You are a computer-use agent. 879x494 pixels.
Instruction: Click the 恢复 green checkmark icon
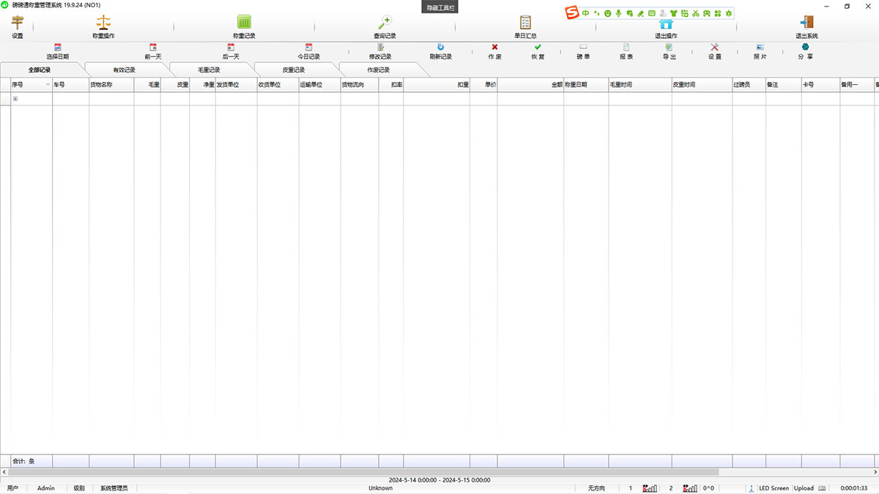(538, 48)
